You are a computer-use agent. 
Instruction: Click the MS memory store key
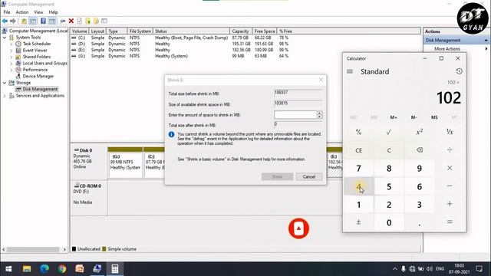click(x=434, y=117)
